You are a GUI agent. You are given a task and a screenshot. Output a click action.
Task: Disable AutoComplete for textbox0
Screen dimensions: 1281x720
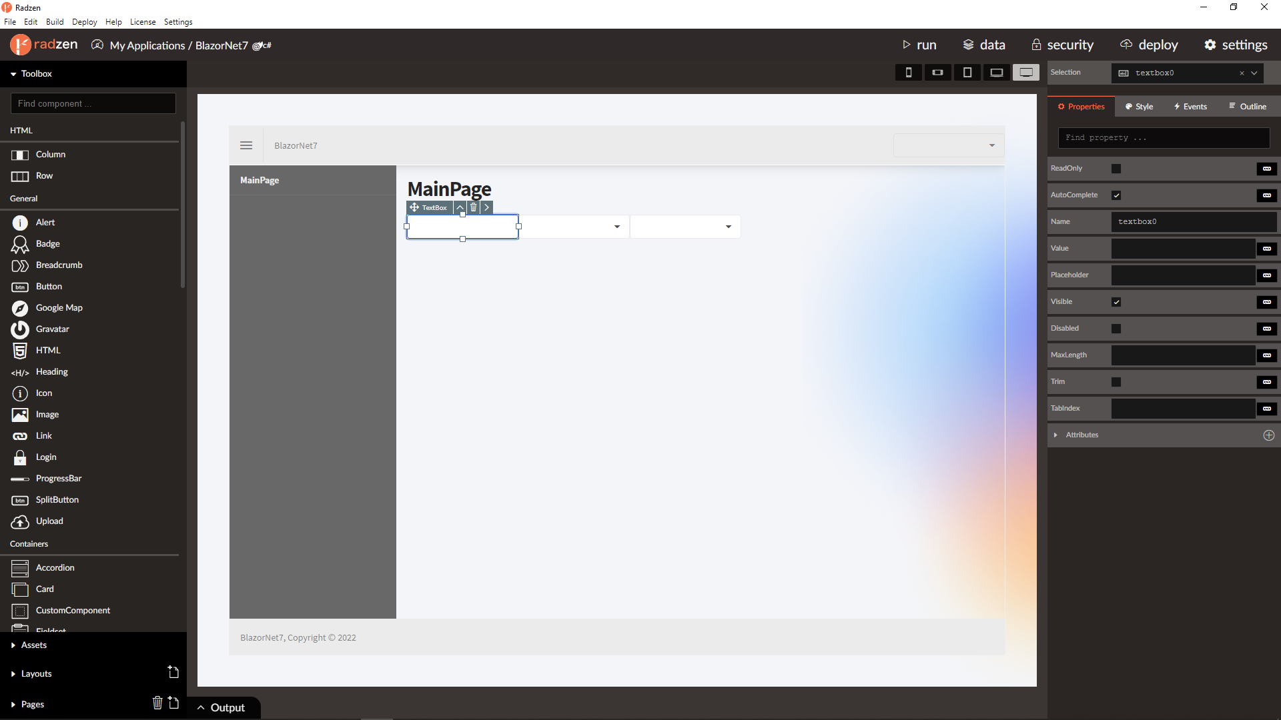[x=1118, y=195]
